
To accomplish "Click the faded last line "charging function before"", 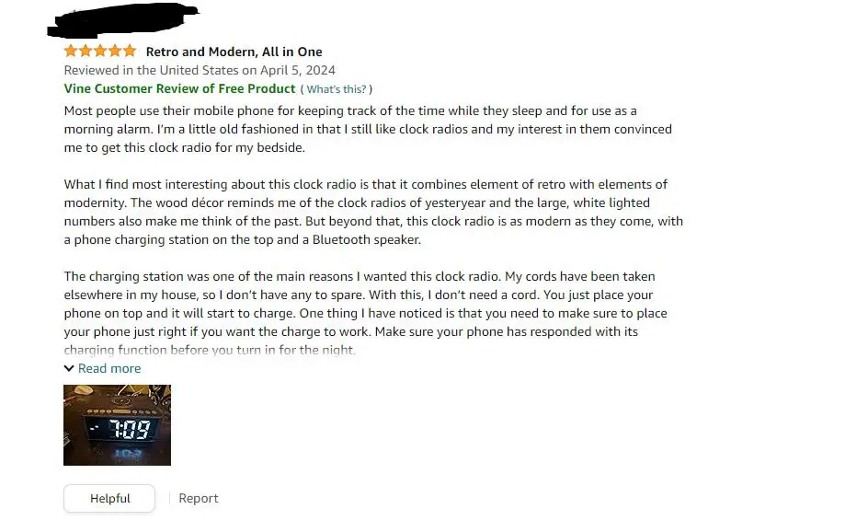I will [x=210, y=350].
